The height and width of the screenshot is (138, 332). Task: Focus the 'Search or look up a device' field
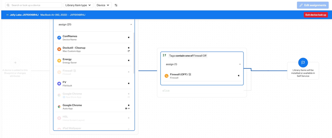coord(34,5)
